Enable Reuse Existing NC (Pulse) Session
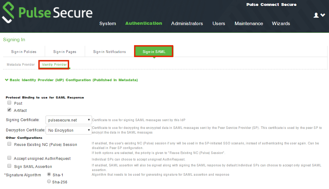 click(x=10, y=144)
